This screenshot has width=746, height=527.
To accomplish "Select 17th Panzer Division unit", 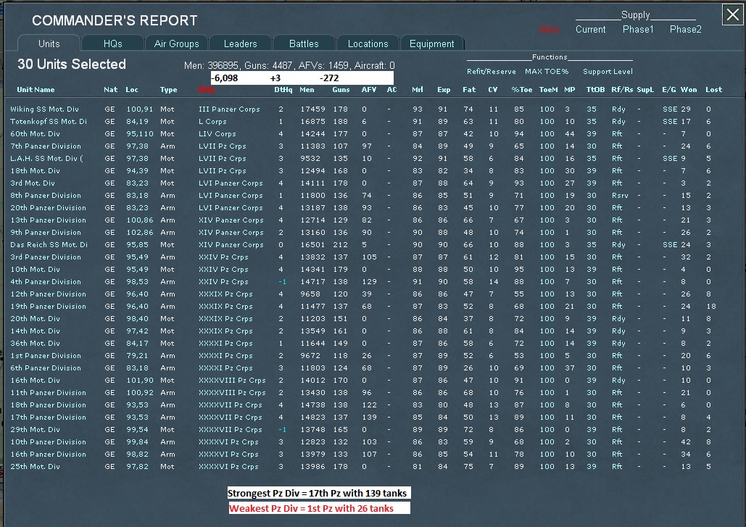I will [x=48, y=417].
